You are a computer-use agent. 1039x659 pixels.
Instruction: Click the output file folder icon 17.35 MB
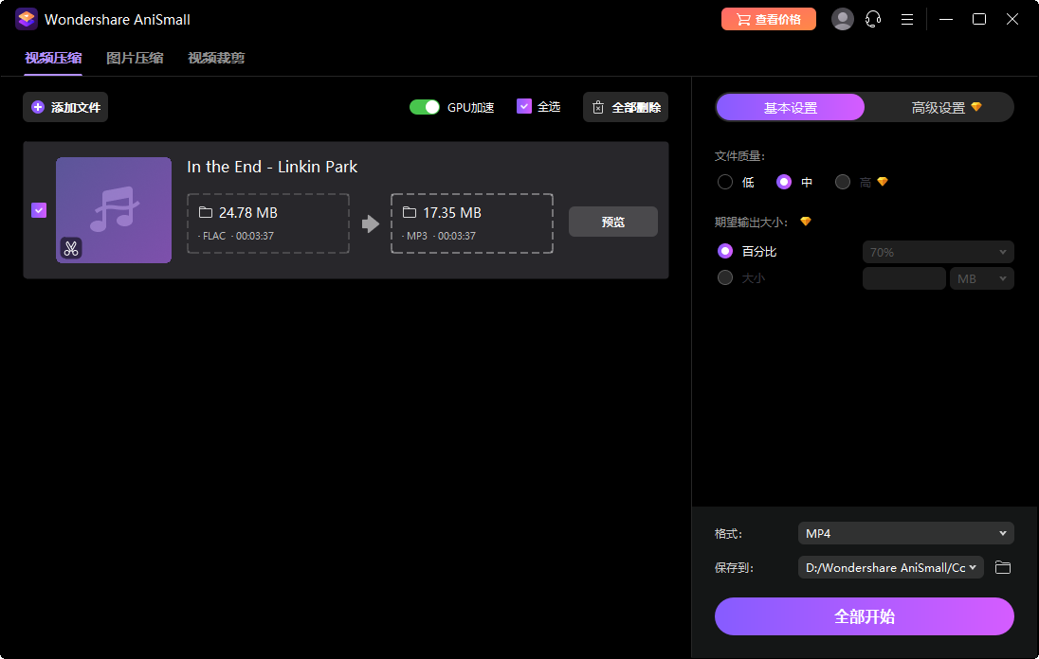coord(410,212)
